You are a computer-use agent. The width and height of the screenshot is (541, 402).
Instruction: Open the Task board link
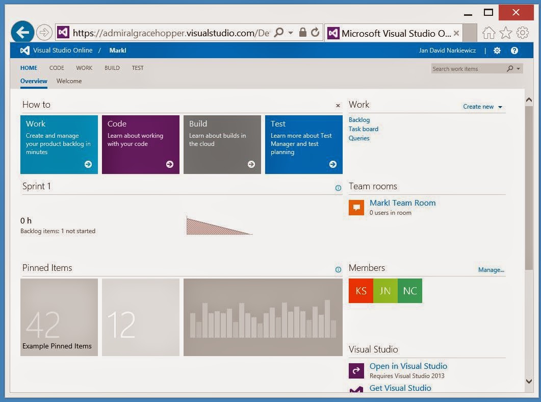(x=364, y=129)
